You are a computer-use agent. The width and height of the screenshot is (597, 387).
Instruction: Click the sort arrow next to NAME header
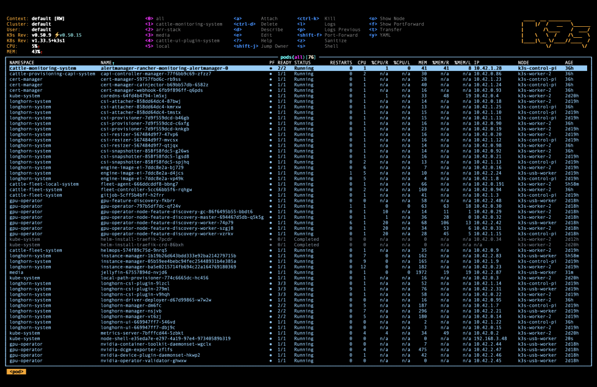point(114,62)
